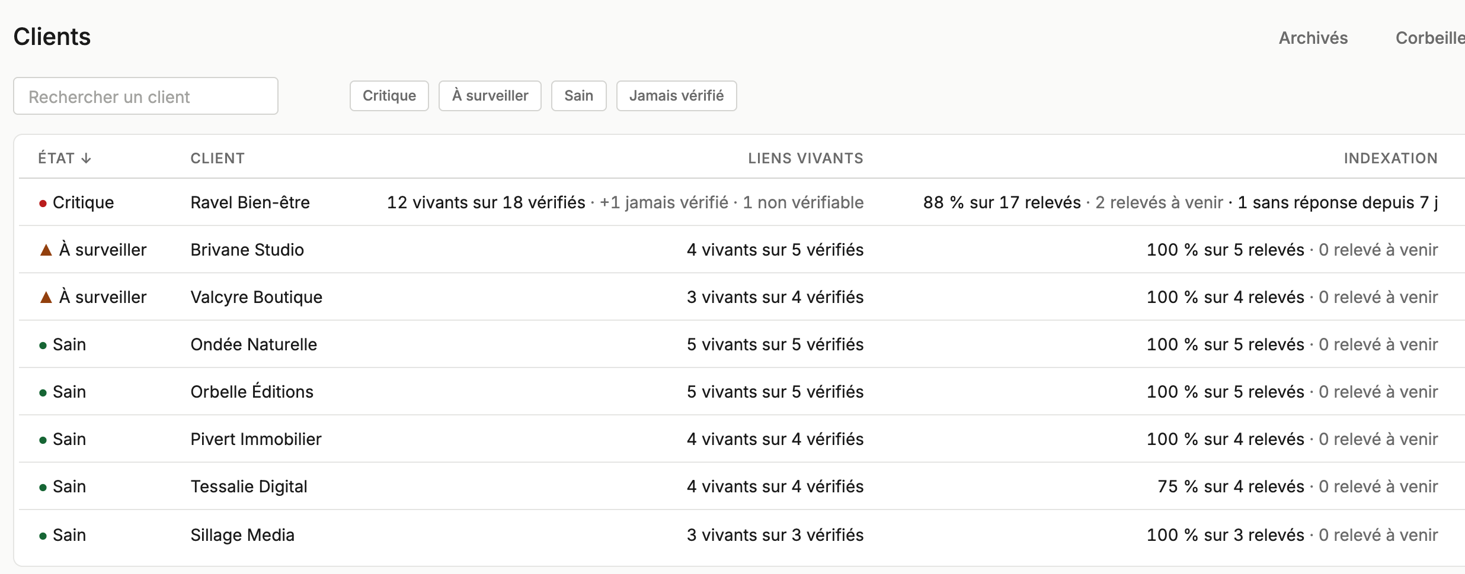
Task: Click the Clients page heading
Action: pyautogui.click(x=52, y=37)
